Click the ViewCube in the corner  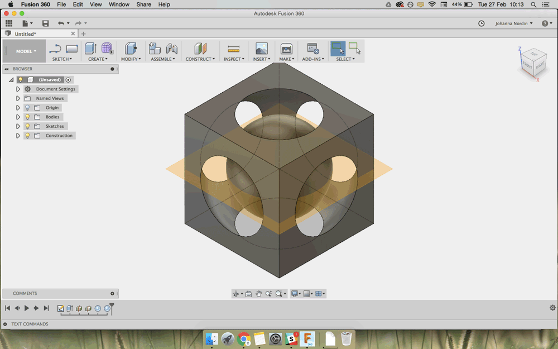(x=533, y=64)
